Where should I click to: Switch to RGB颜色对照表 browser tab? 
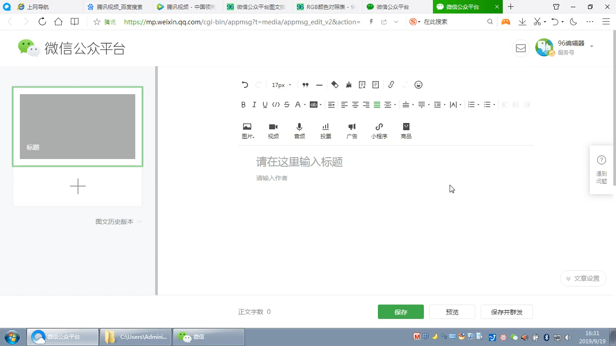[327, 7]
